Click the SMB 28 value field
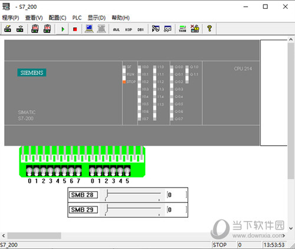The image size is (295, 249). (x=177, y=195)
